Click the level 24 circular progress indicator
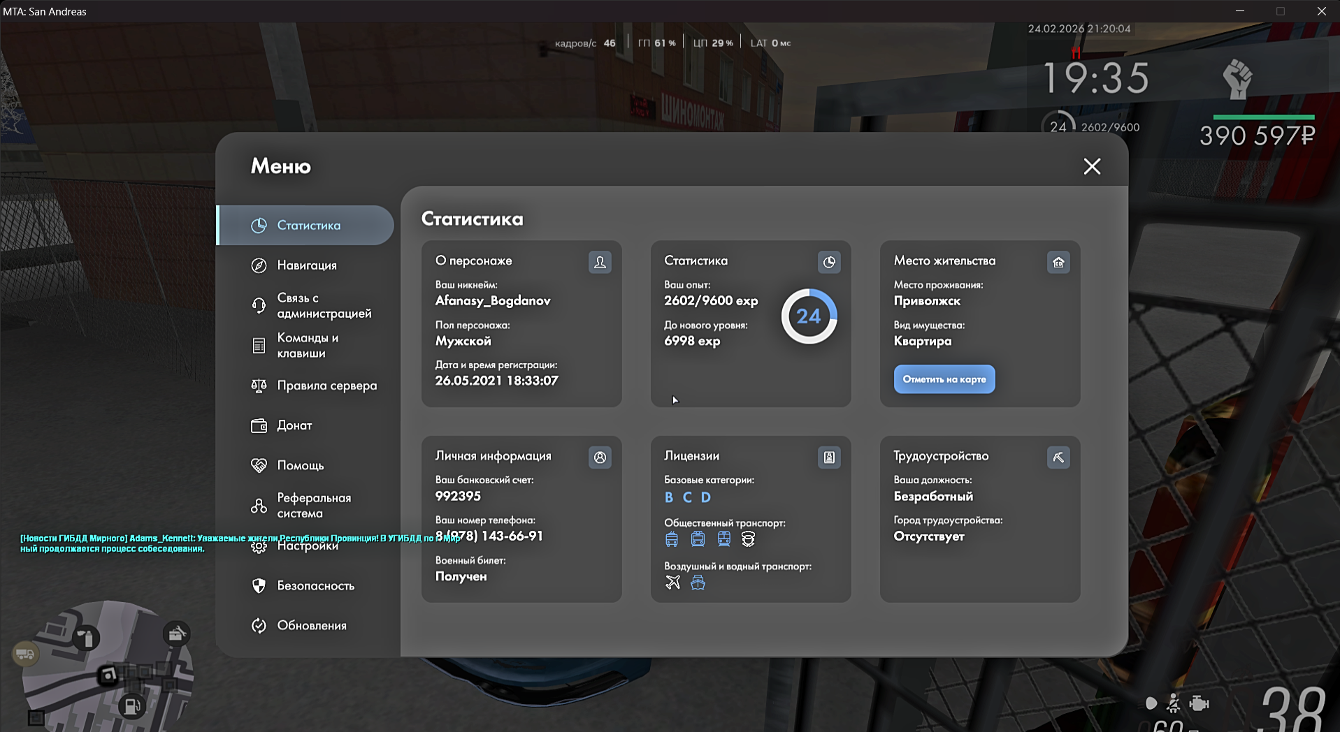Screen dimensions: 1340x732 coord(809,316)
